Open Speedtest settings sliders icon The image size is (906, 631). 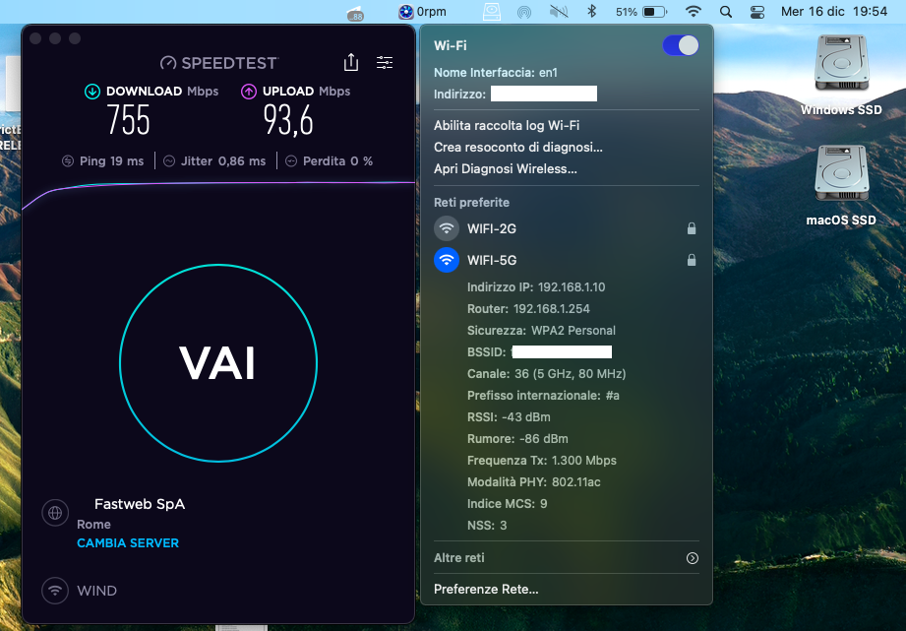385,62
